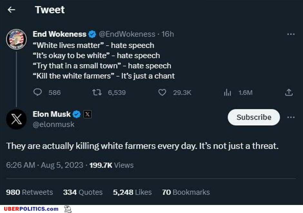Viewport: 303px width, 213px height.
Task: Share the tweet with the upload icon
Action: point(289,93)
